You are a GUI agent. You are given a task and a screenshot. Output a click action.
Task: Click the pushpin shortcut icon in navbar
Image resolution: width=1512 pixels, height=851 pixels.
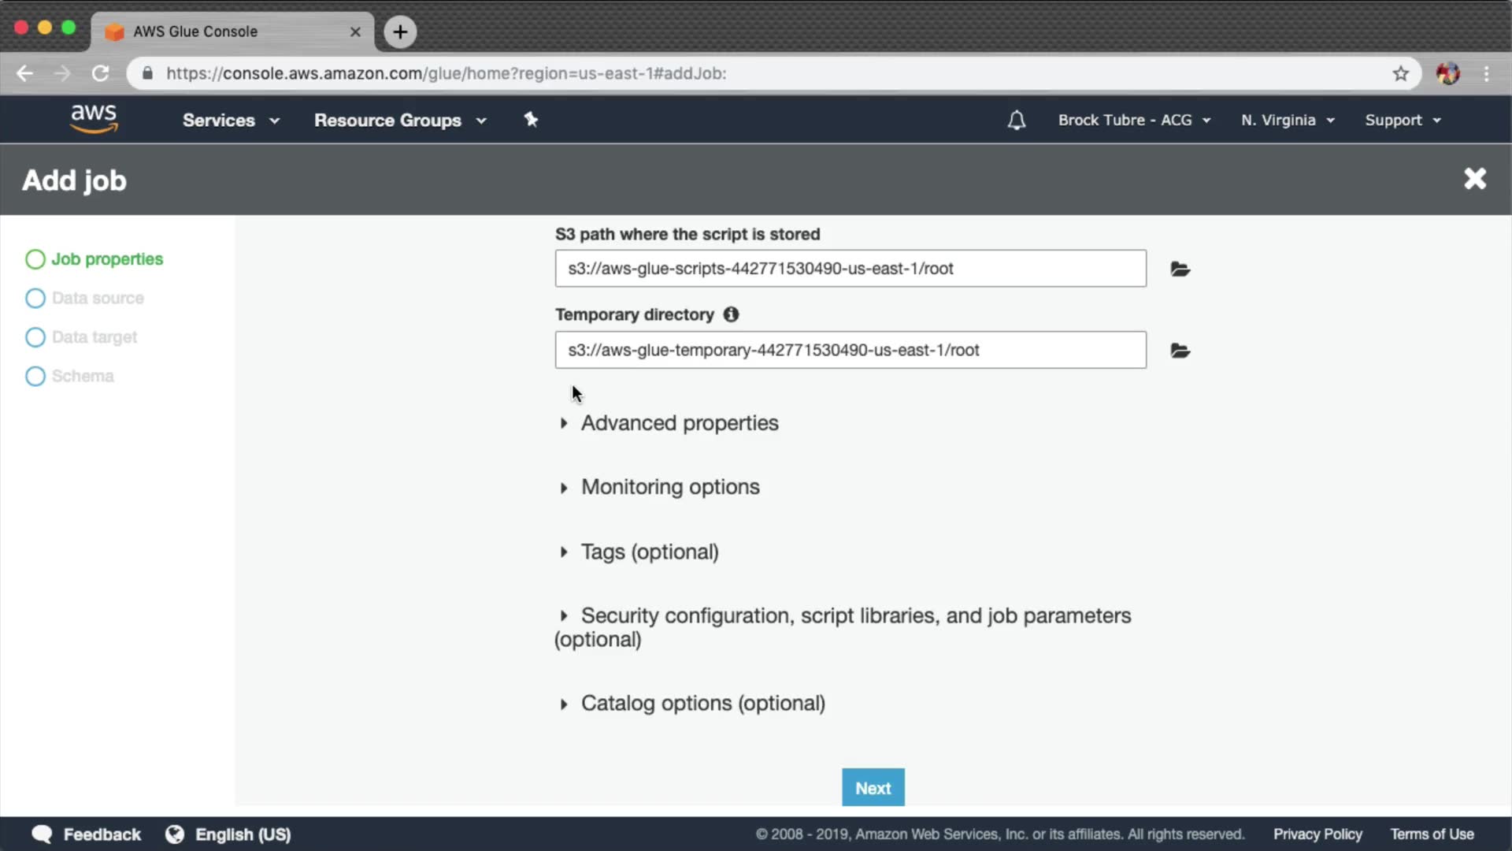tap(531, 120)
